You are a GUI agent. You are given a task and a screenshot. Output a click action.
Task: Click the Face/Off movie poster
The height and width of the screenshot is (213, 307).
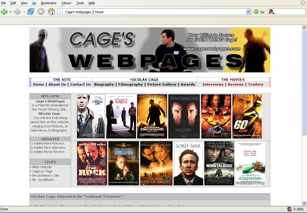coord(184,117)
